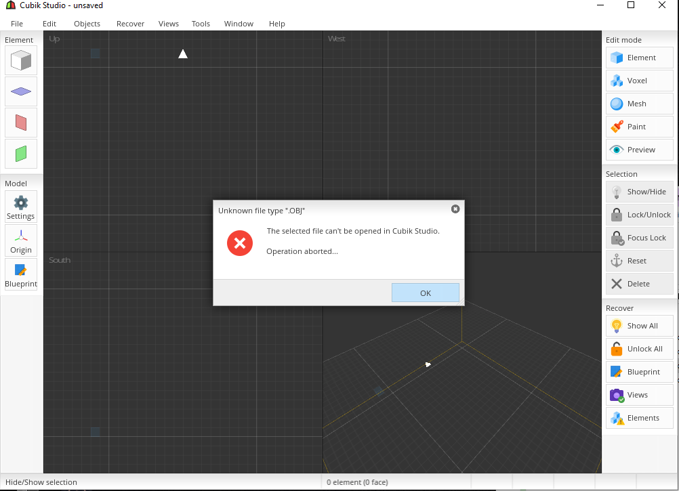Open the Help menu
Screen dimensions: 679x491
click(276, 24)
